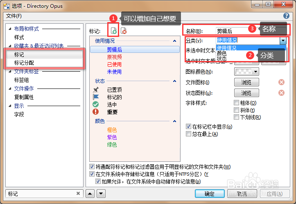
Task: Collapse the 状态 group
Action: [175, 81]
